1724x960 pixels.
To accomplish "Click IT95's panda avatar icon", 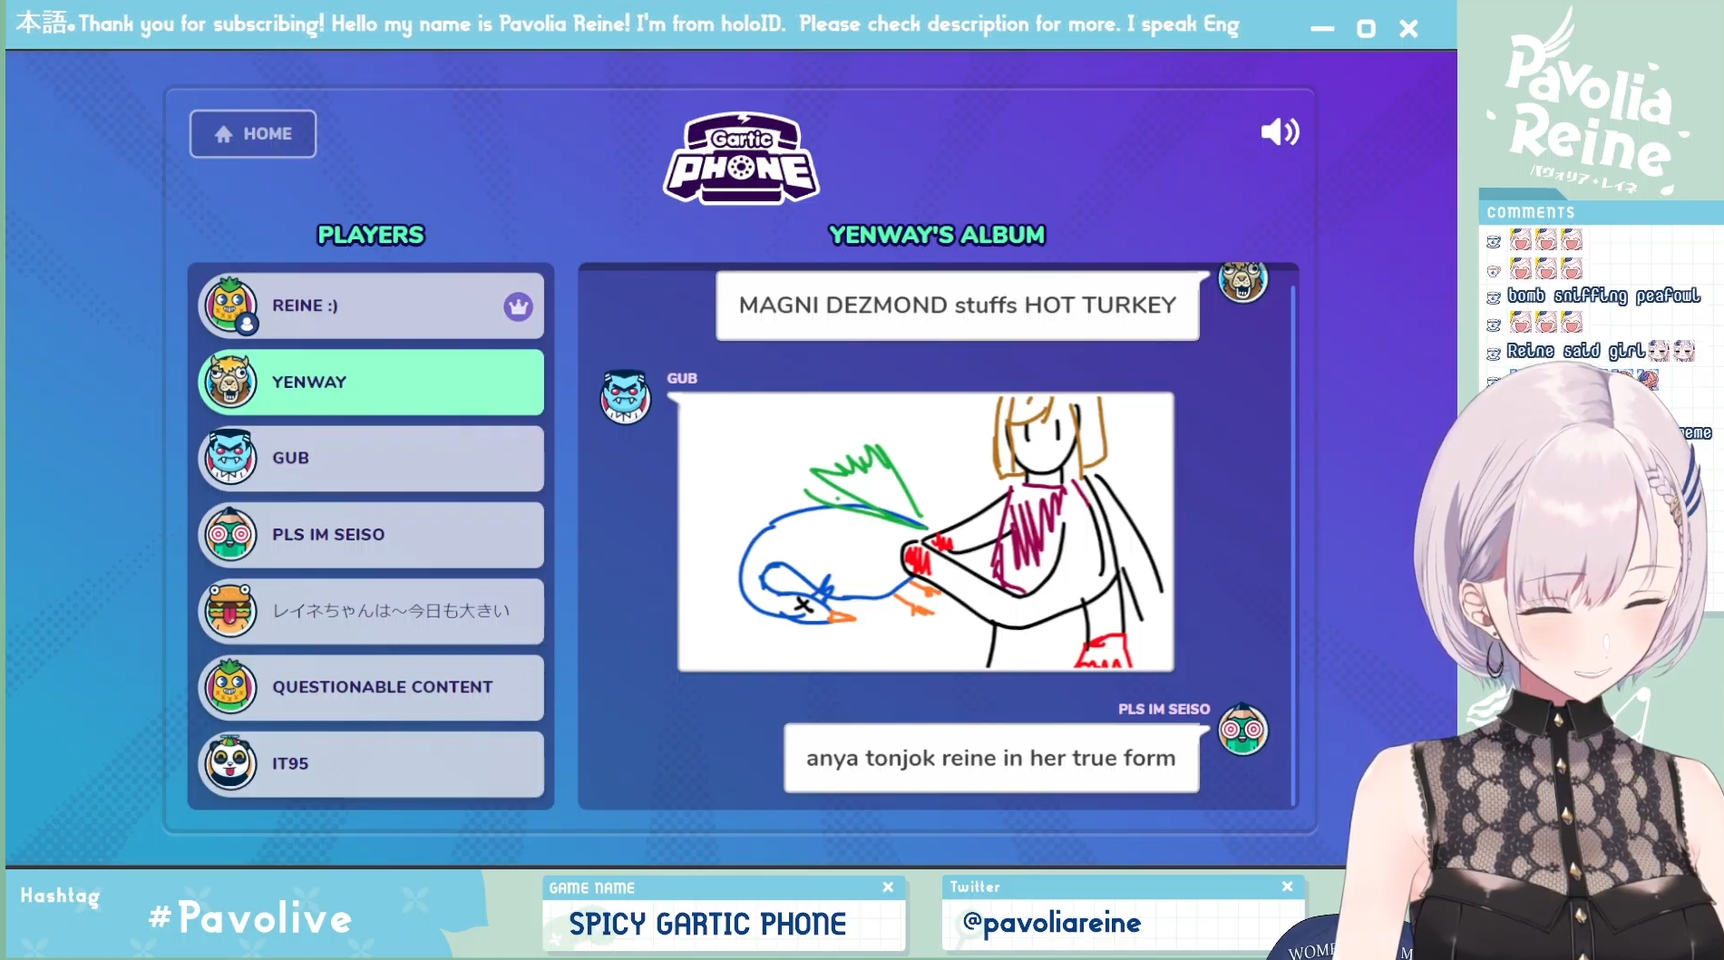I will click(229, 762).
